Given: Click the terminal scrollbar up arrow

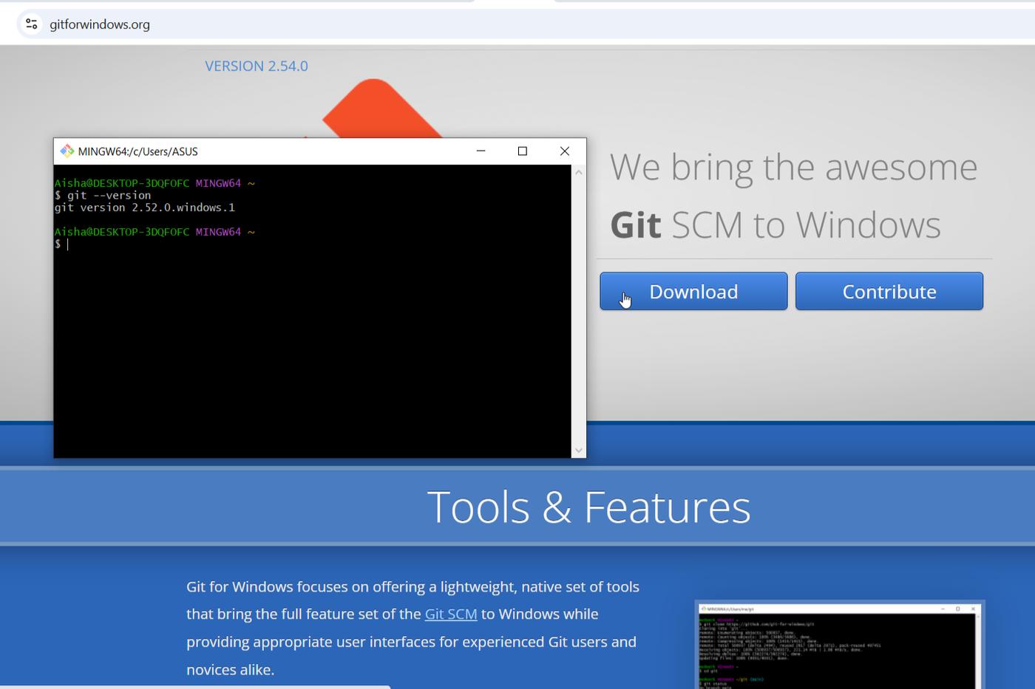Looking at the screenshot, I should pyautogui.click(x=579, y=172).
